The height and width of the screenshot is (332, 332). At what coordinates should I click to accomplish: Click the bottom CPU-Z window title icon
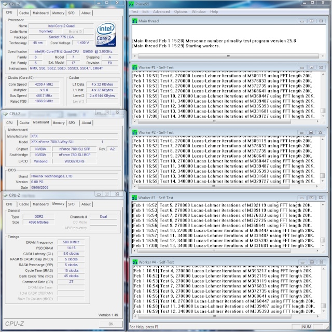click(x=5, y=195)
